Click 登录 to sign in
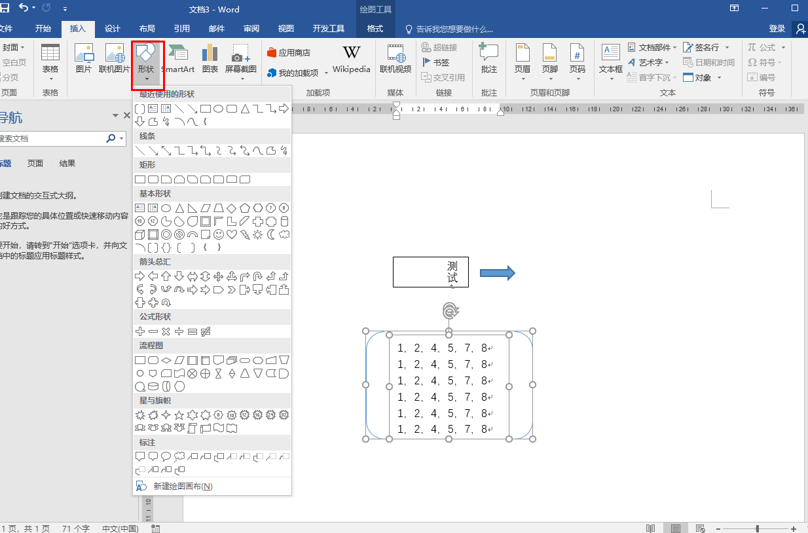Viewport: 808px width, 533px height. [x=777, y=29]
